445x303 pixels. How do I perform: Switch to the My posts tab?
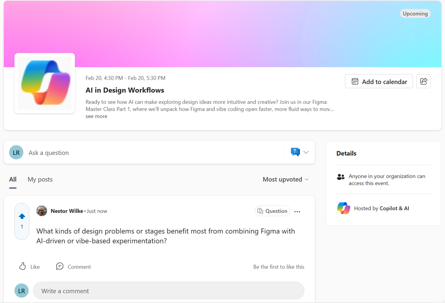[x=40, y=179]
